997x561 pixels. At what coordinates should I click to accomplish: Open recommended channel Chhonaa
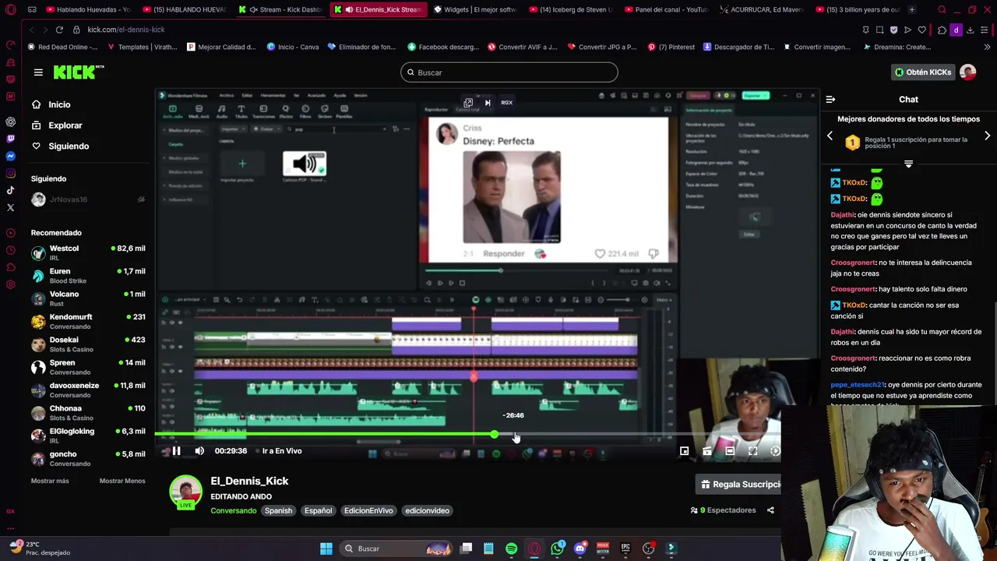point(88,413)
